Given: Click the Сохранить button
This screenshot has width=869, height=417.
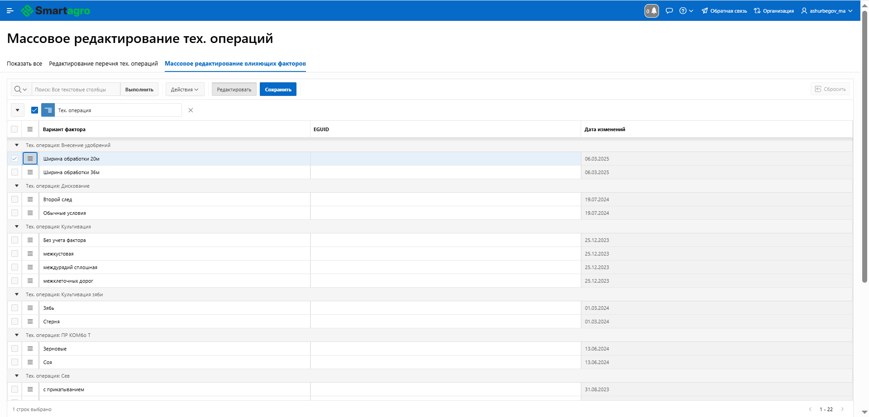Looking at the screenshot, I should [278, 90].
